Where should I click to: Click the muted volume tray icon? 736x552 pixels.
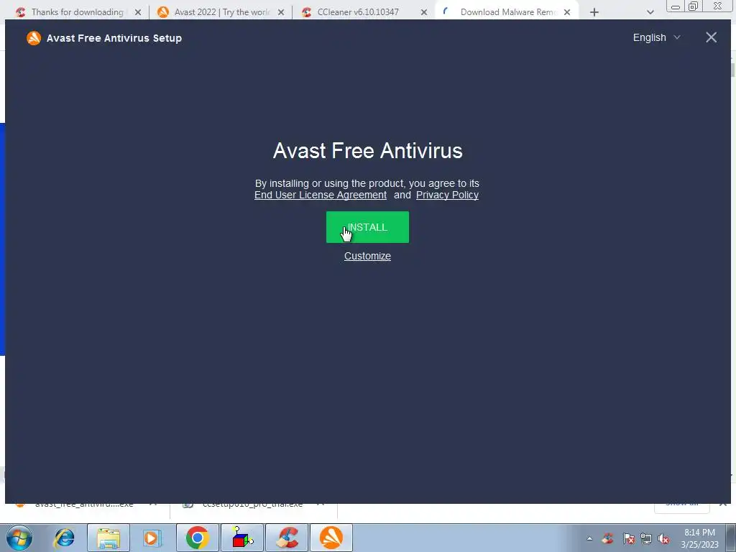tap(663, 538)
